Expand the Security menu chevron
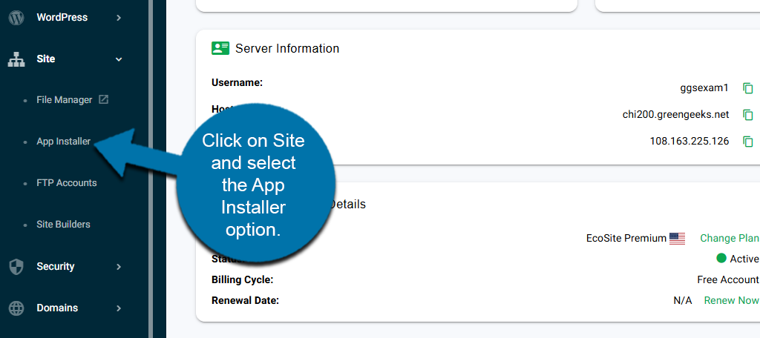The width and height of the screenshot is (760, 338). [x=119, y=267]
